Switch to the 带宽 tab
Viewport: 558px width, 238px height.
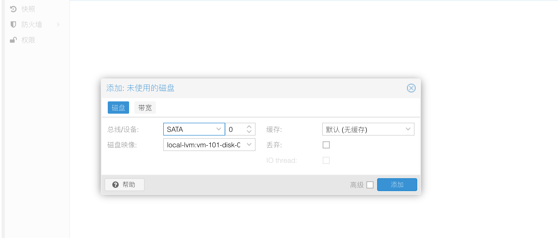click(145, 108)
